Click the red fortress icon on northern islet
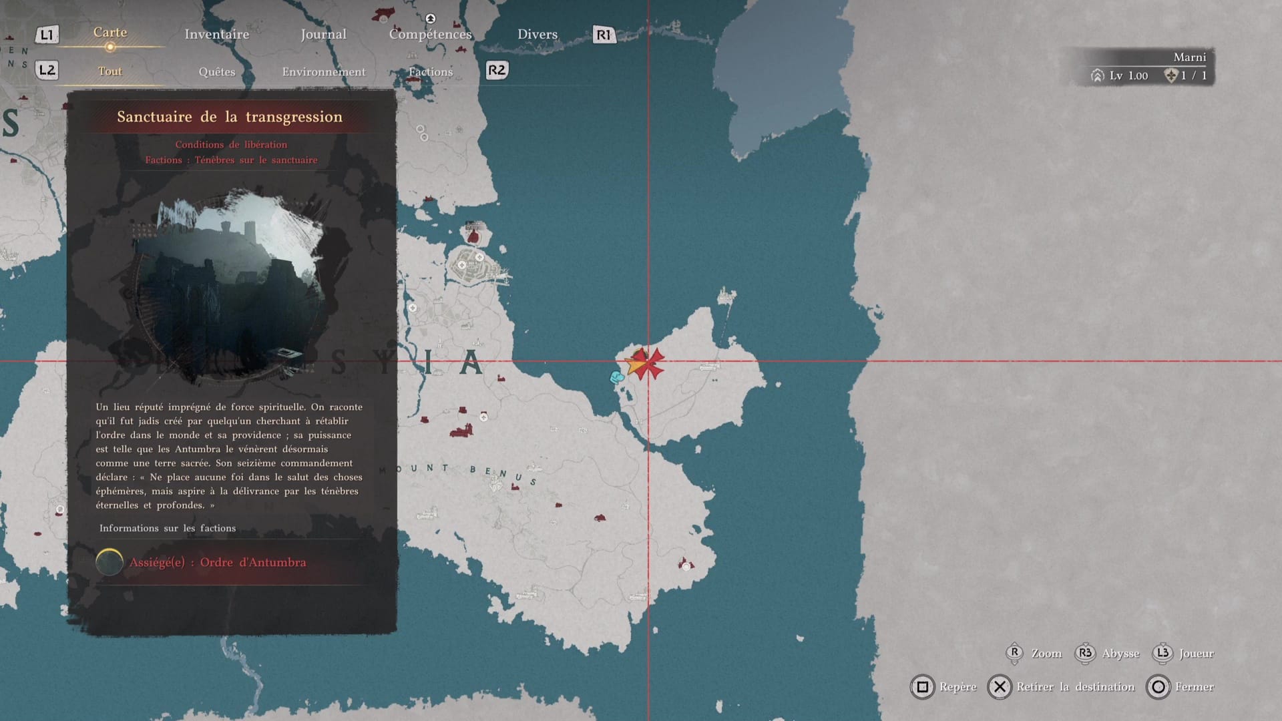1282x721 pixels. coord(473,235)
